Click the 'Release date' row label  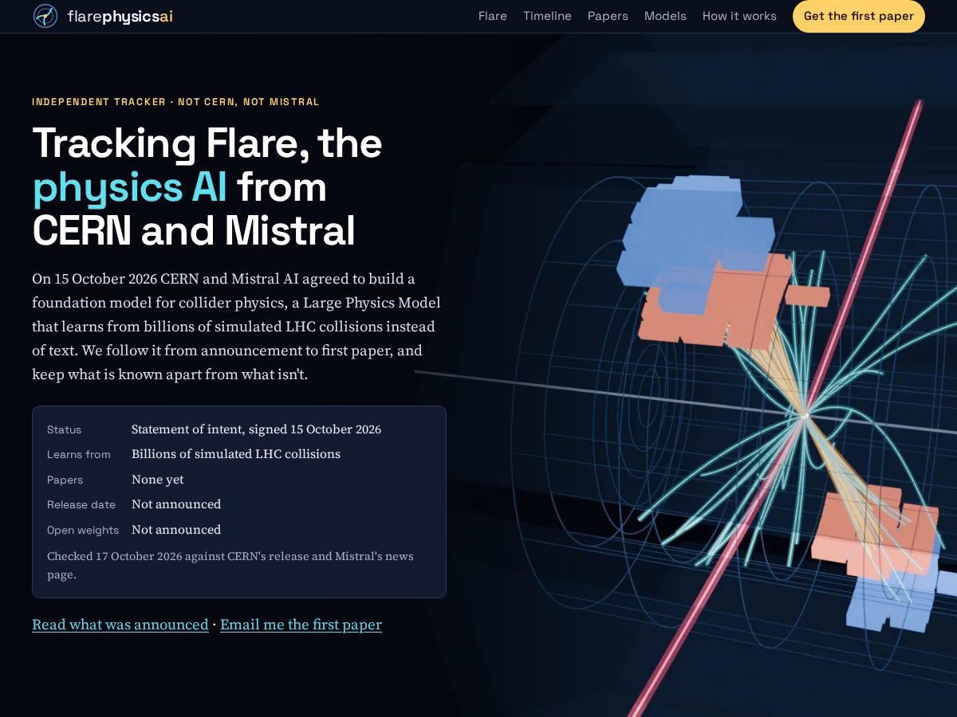[x=81, y=505]
